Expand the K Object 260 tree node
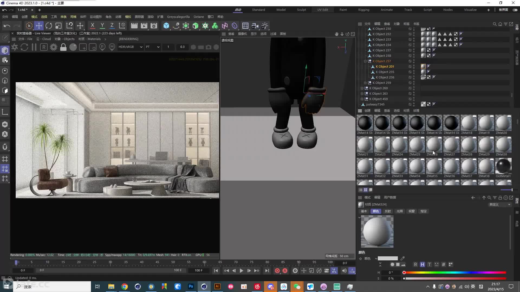The width and height of the screenshot is (520, 292). (x=362, y=88)
